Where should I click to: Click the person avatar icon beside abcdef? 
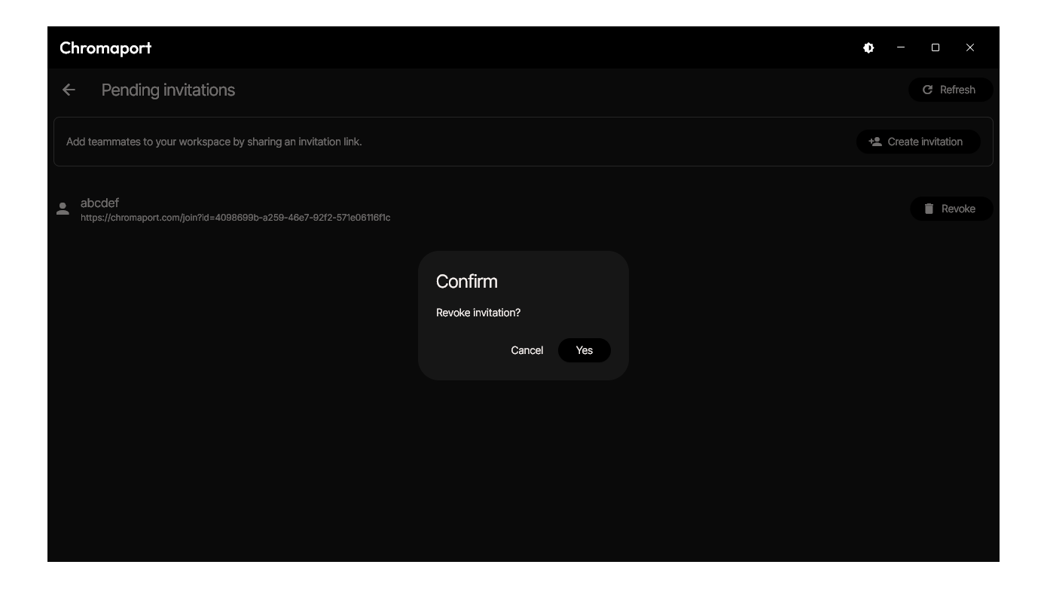tap(63, 209)
